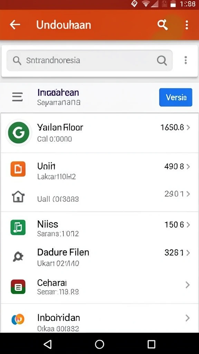
Task: Open the three-dot menu beside search field
Action: click(186, 60)
